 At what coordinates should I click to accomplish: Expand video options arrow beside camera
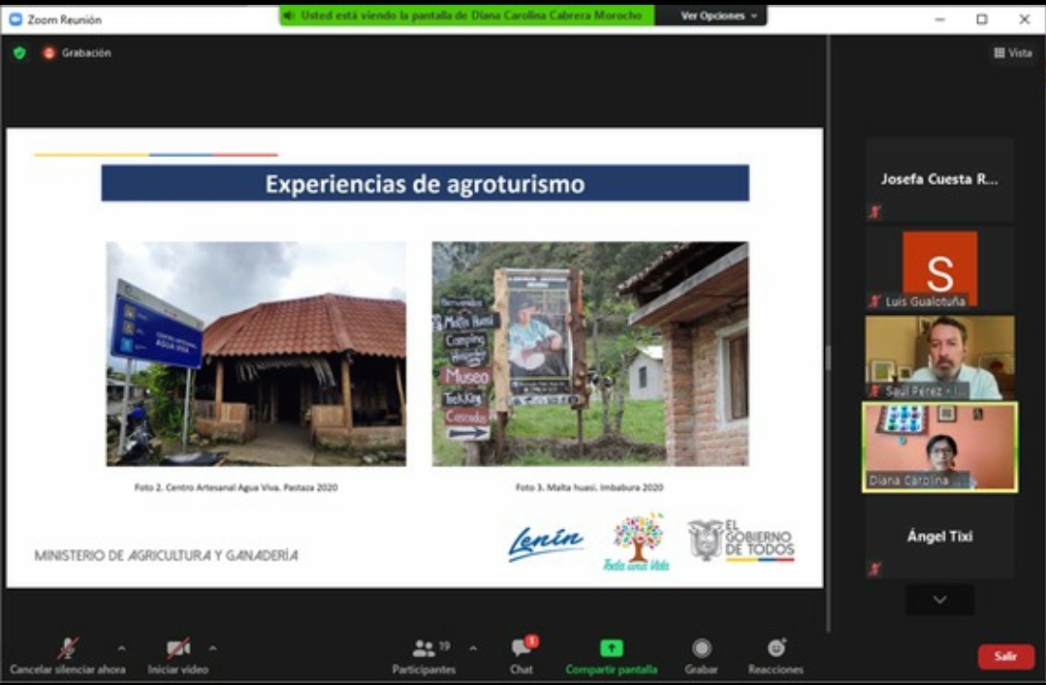pyautogui.click(x=212, y=648)
